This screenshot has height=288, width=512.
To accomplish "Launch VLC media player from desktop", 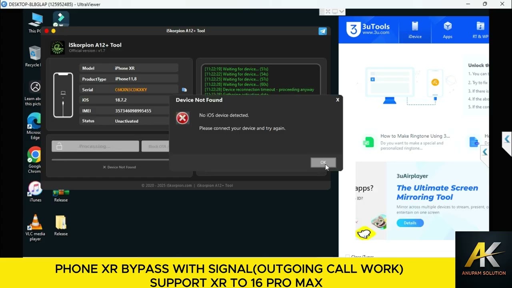I will click(x=35, y=228).
